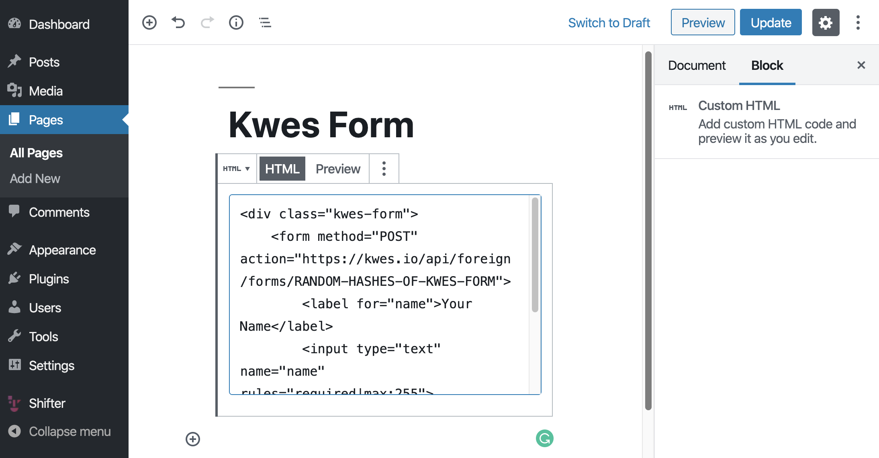Click the Kwes Form page title
This screenshot has height=458, width=879.
[x=321, y=125]
